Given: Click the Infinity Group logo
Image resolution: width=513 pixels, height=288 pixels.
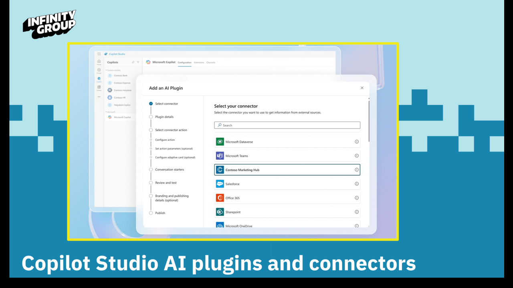Looking at the screenshot, I should [49, 24].
